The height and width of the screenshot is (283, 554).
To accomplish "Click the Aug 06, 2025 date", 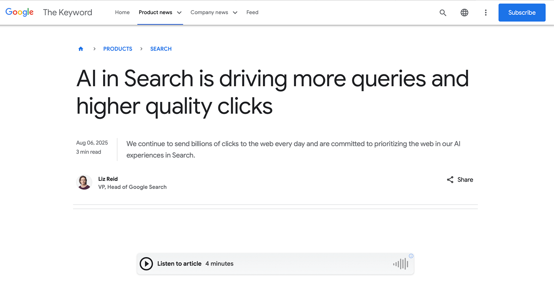I will 92,143.
